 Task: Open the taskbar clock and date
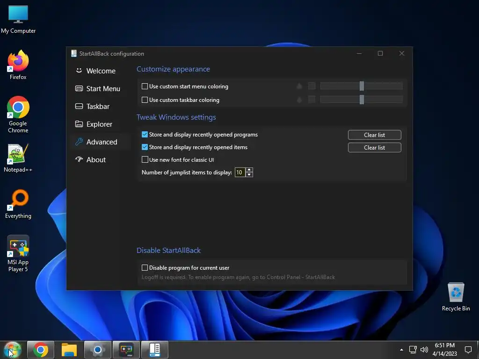point(445,350)
